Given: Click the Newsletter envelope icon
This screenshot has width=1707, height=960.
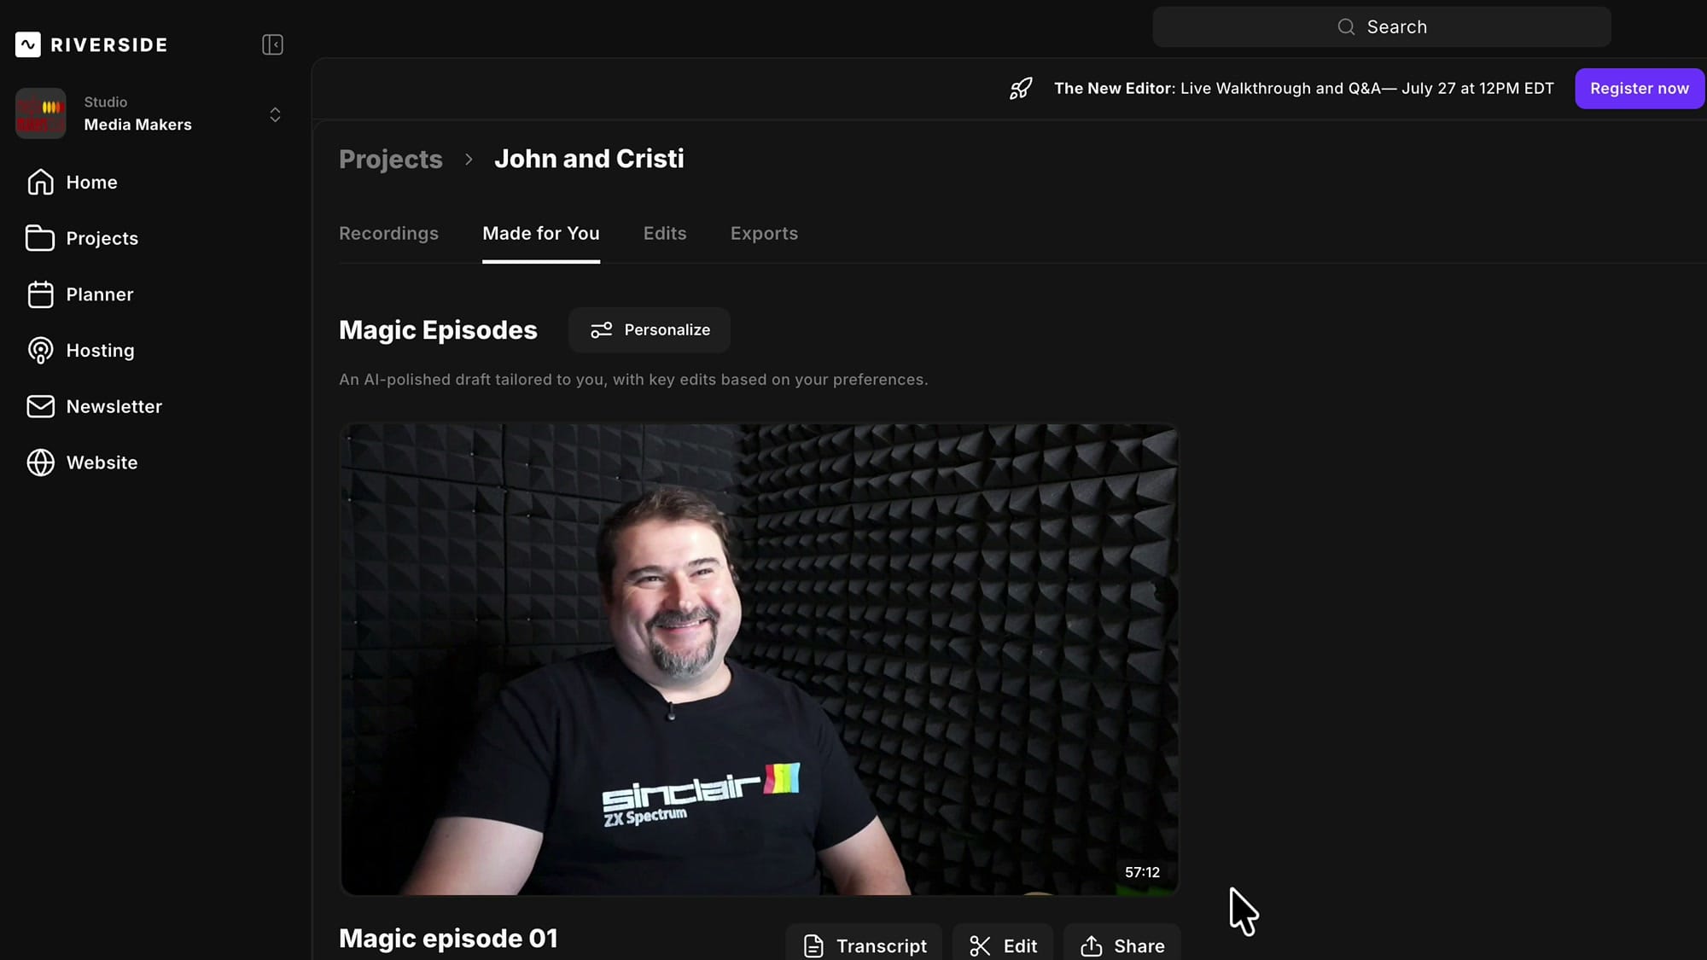Looking at the screenshot, I should pyautogui.click(x=40, y=406).
